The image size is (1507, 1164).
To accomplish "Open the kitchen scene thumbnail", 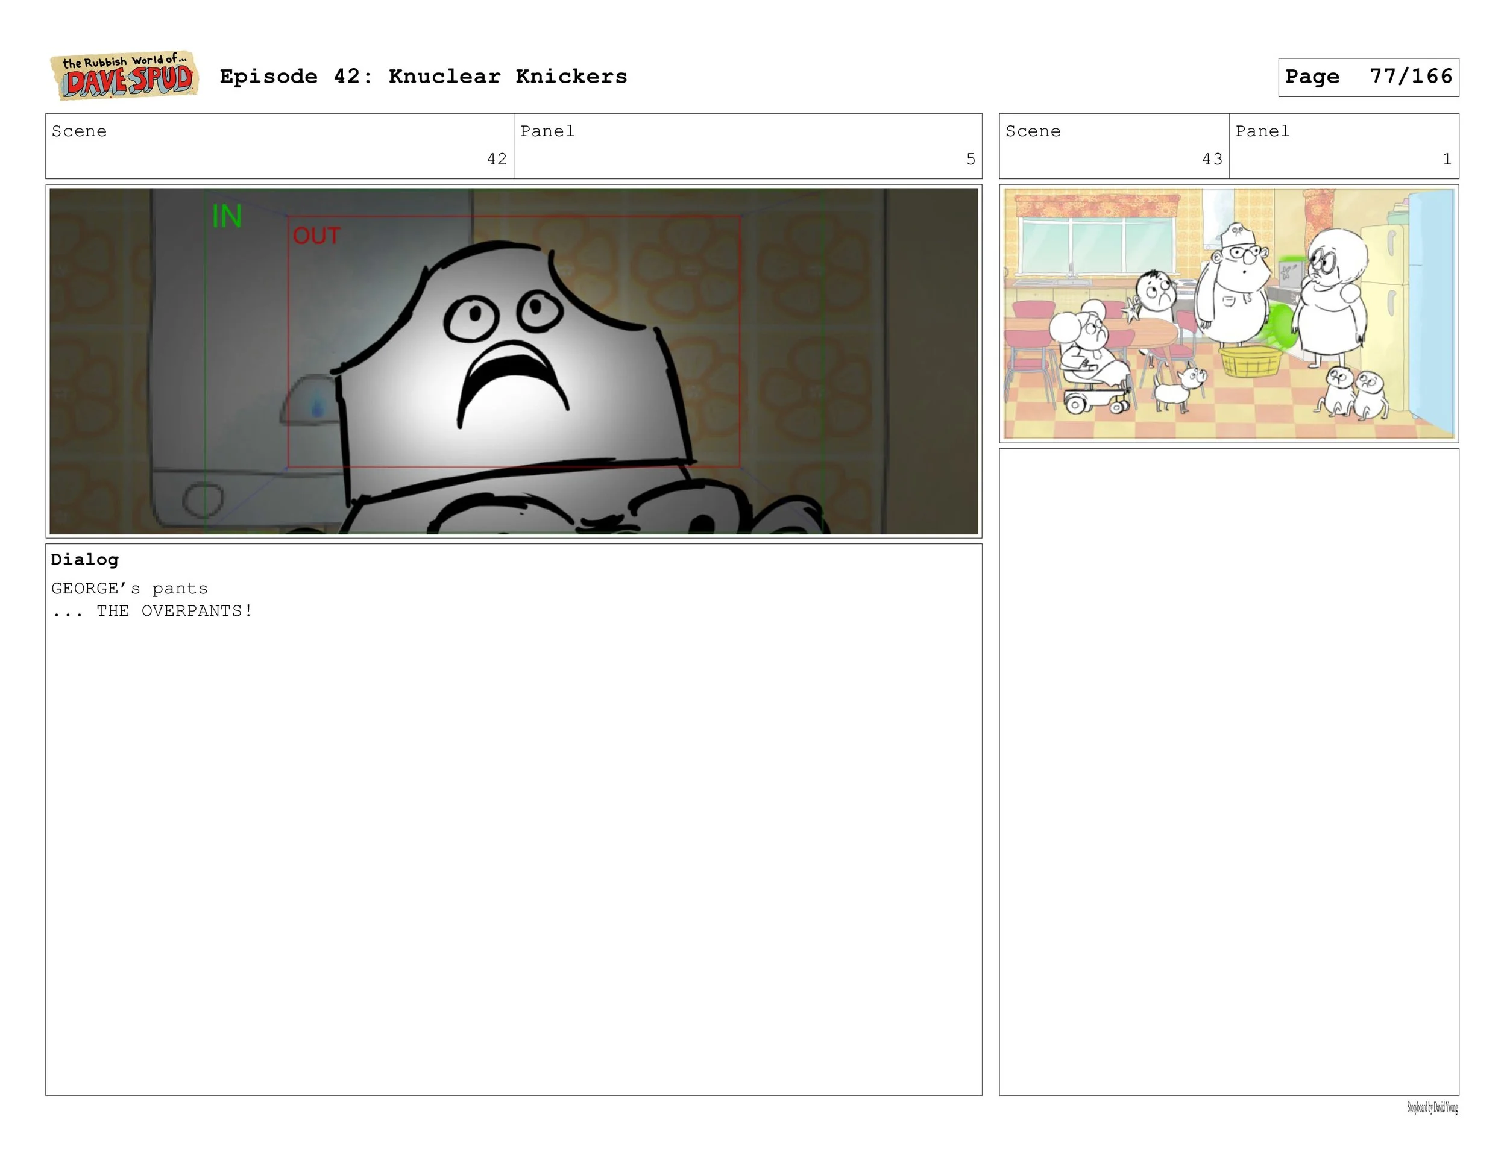I will pyautogui.click(x=1229, y=314).
